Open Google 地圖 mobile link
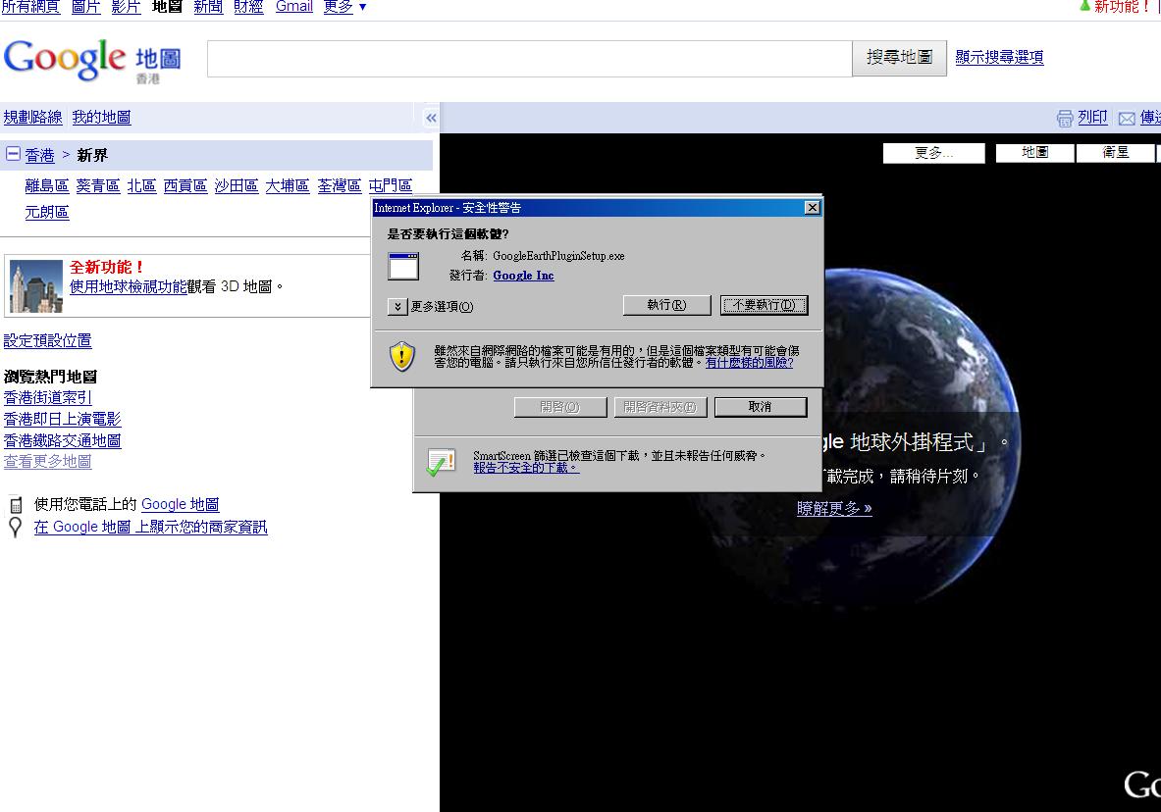 point(180,504)
